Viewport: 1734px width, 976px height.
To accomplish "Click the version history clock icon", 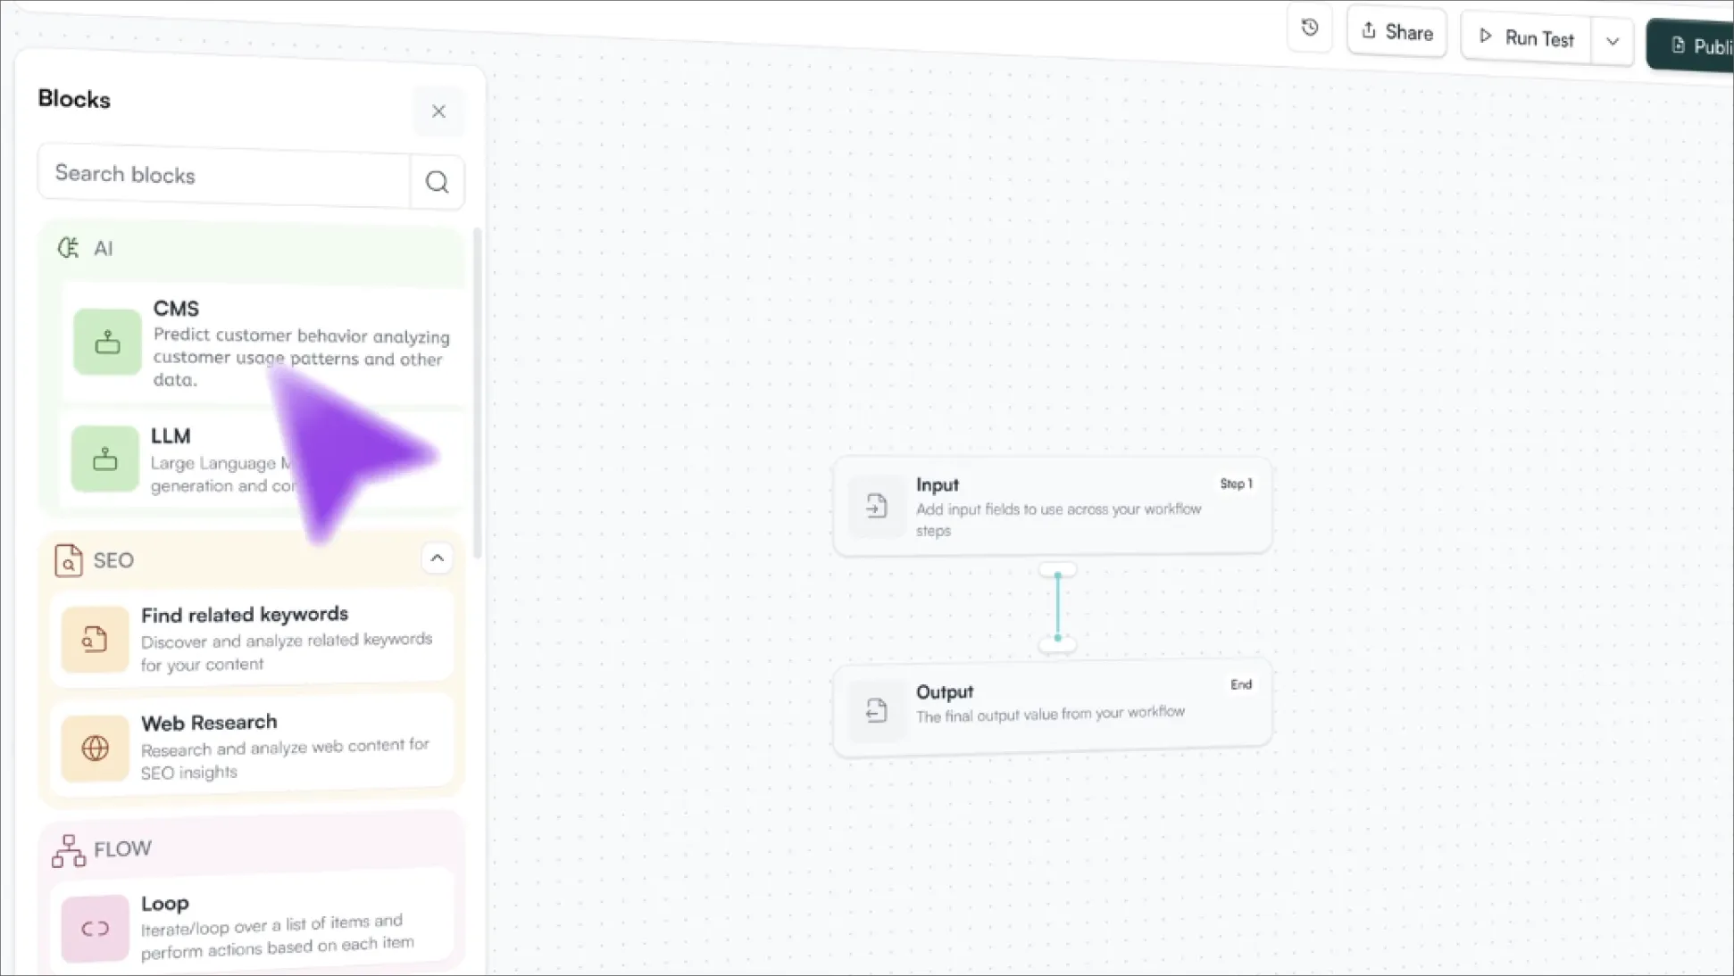I will (x=1309, y=28).
